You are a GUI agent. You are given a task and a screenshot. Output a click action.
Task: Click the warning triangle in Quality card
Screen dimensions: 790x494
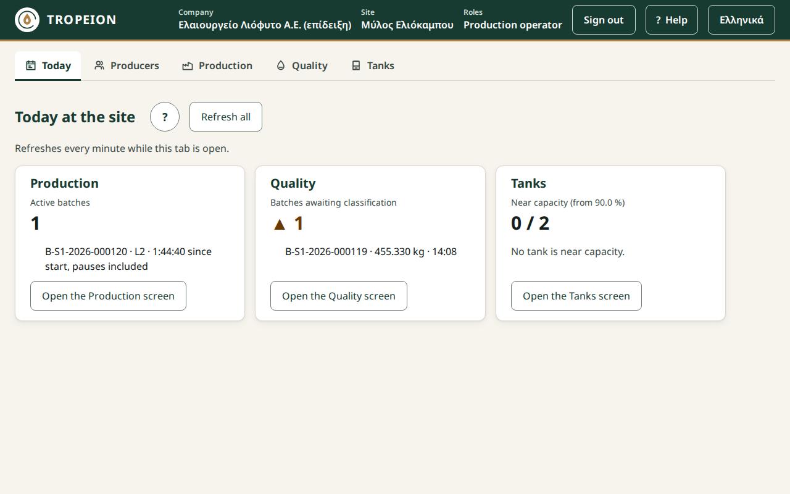[280, 224]
